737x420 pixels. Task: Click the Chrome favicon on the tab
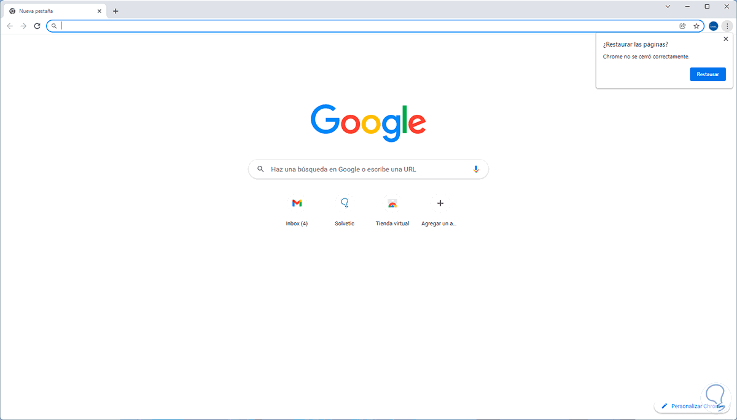click(12, 11)
